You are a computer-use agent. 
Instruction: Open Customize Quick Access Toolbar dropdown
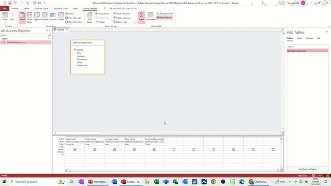(44, 3)
